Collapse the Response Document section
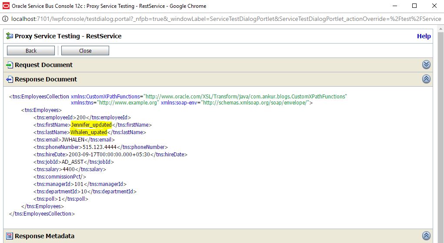 point(426,79)
